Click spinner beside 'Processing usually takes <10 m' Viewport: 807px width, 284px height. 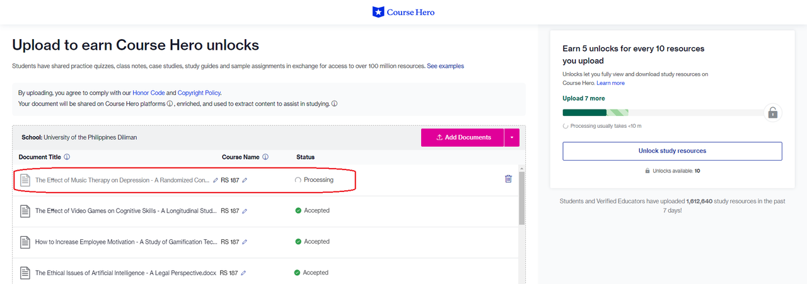566,126
